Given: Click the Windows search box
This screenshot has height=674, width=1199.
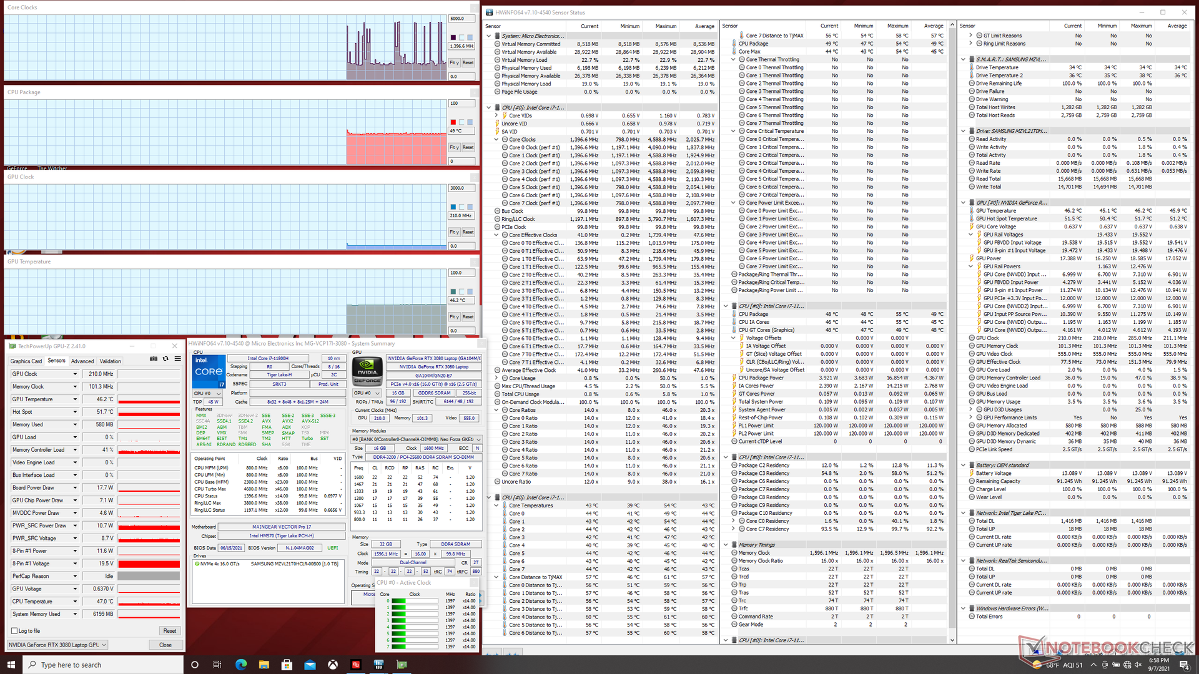Looking at the screenshot, I should (104, 665).
